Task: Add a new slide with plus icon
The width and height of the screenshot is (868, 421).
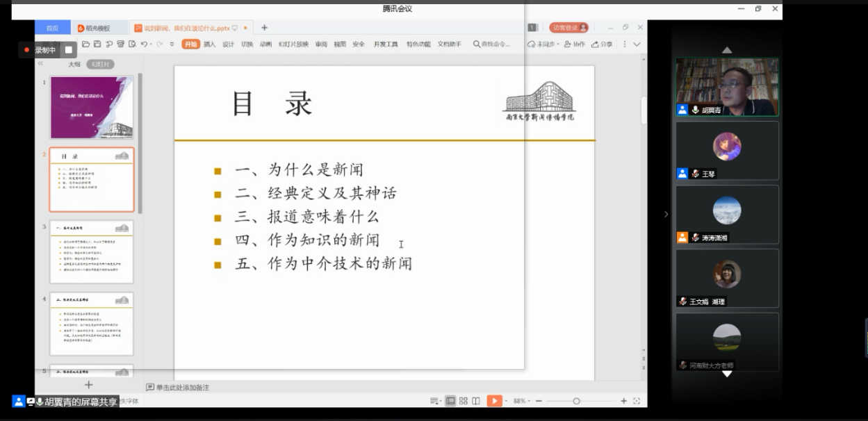Action: [x=88, y=385]
